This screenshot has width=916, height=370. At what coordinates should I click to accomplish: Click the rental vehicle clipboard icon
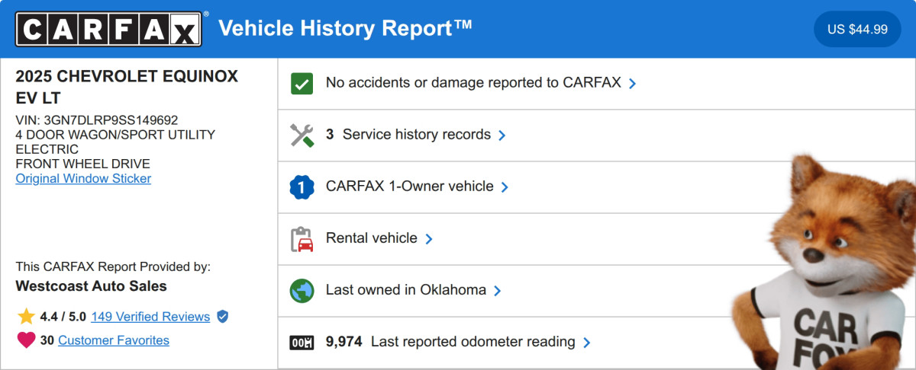[x=302, y=238]
